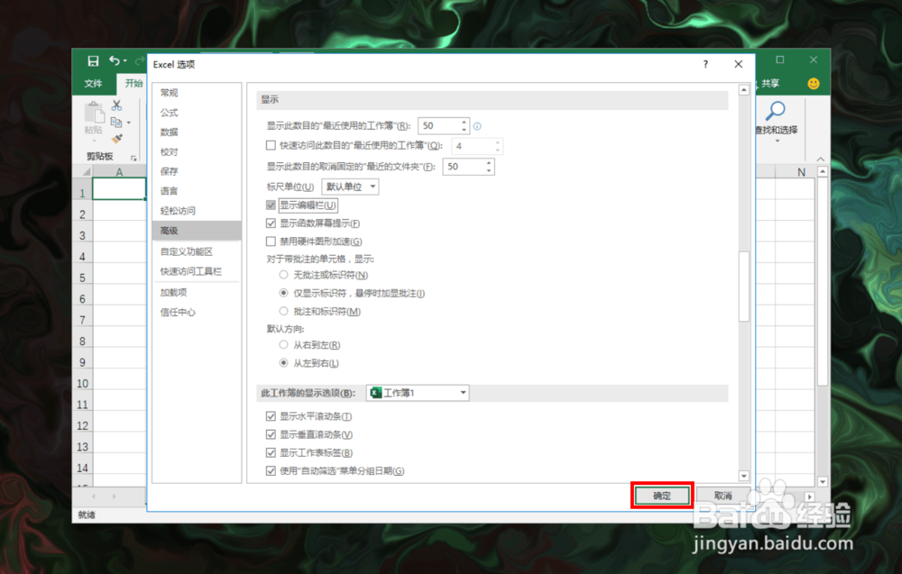Click the Cut scissors icon
The height and width of the screenshot is (574, 902).
[x=116, y=105]
